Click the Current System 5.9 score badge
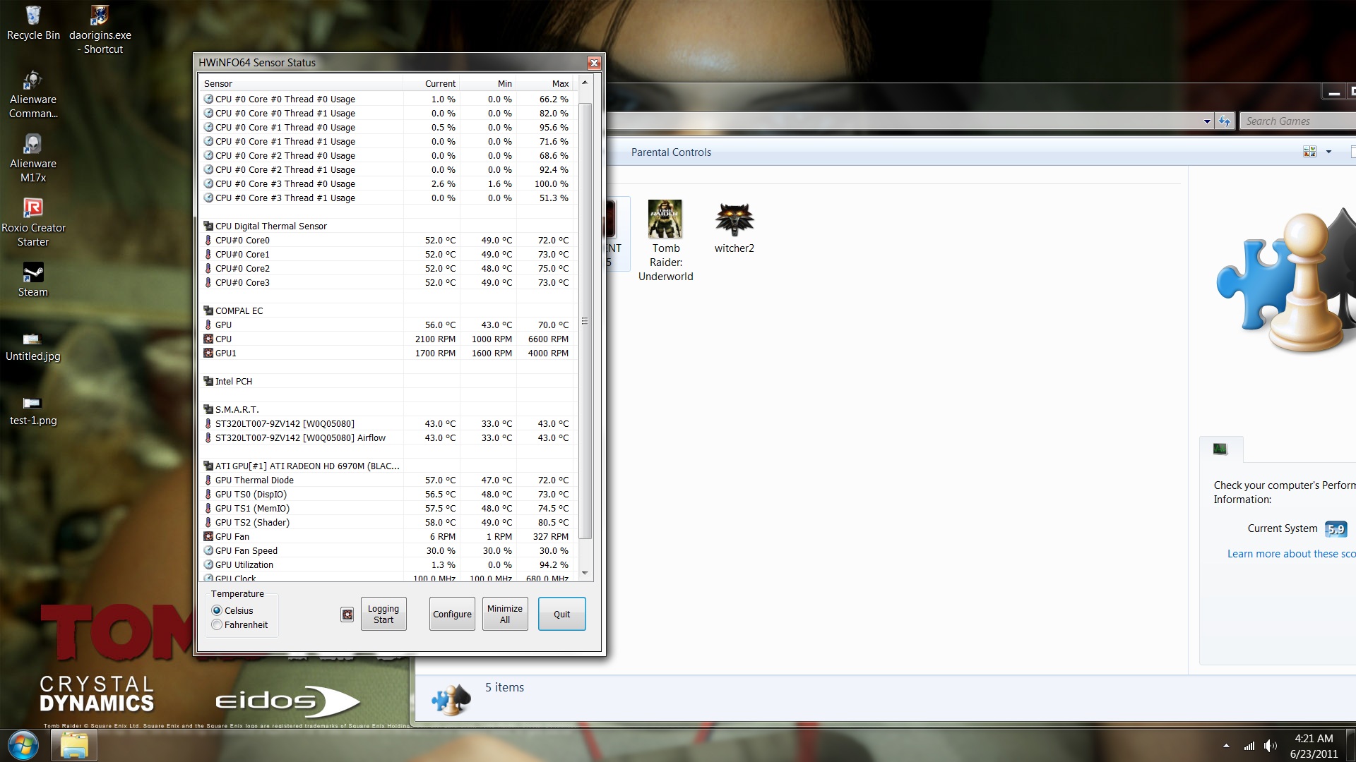Image resolution: width=1356 pixels, height=762 pixels. (x=1336, y=529)
